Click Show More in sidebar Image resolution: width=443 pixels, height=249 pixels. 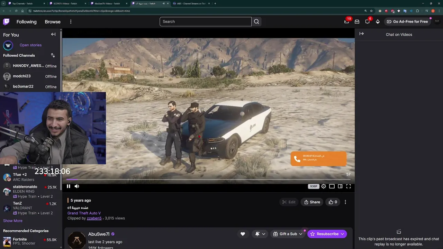(x=13, y=221)
